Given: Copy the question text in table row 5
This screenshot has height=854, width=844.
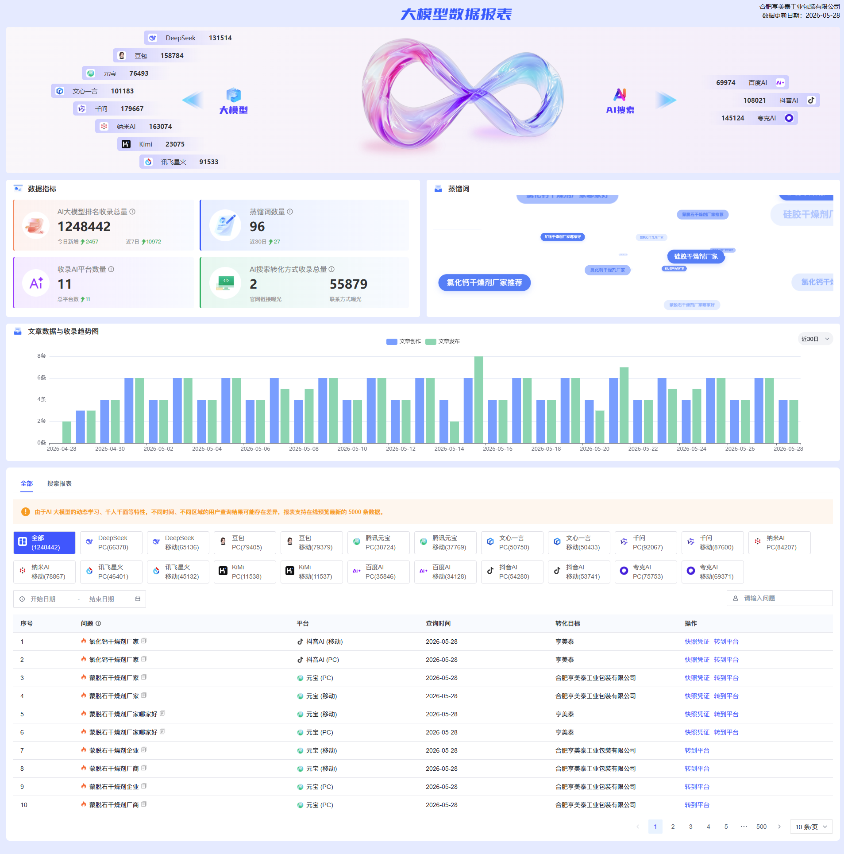Looking at the screenshot, I should 162,714.
